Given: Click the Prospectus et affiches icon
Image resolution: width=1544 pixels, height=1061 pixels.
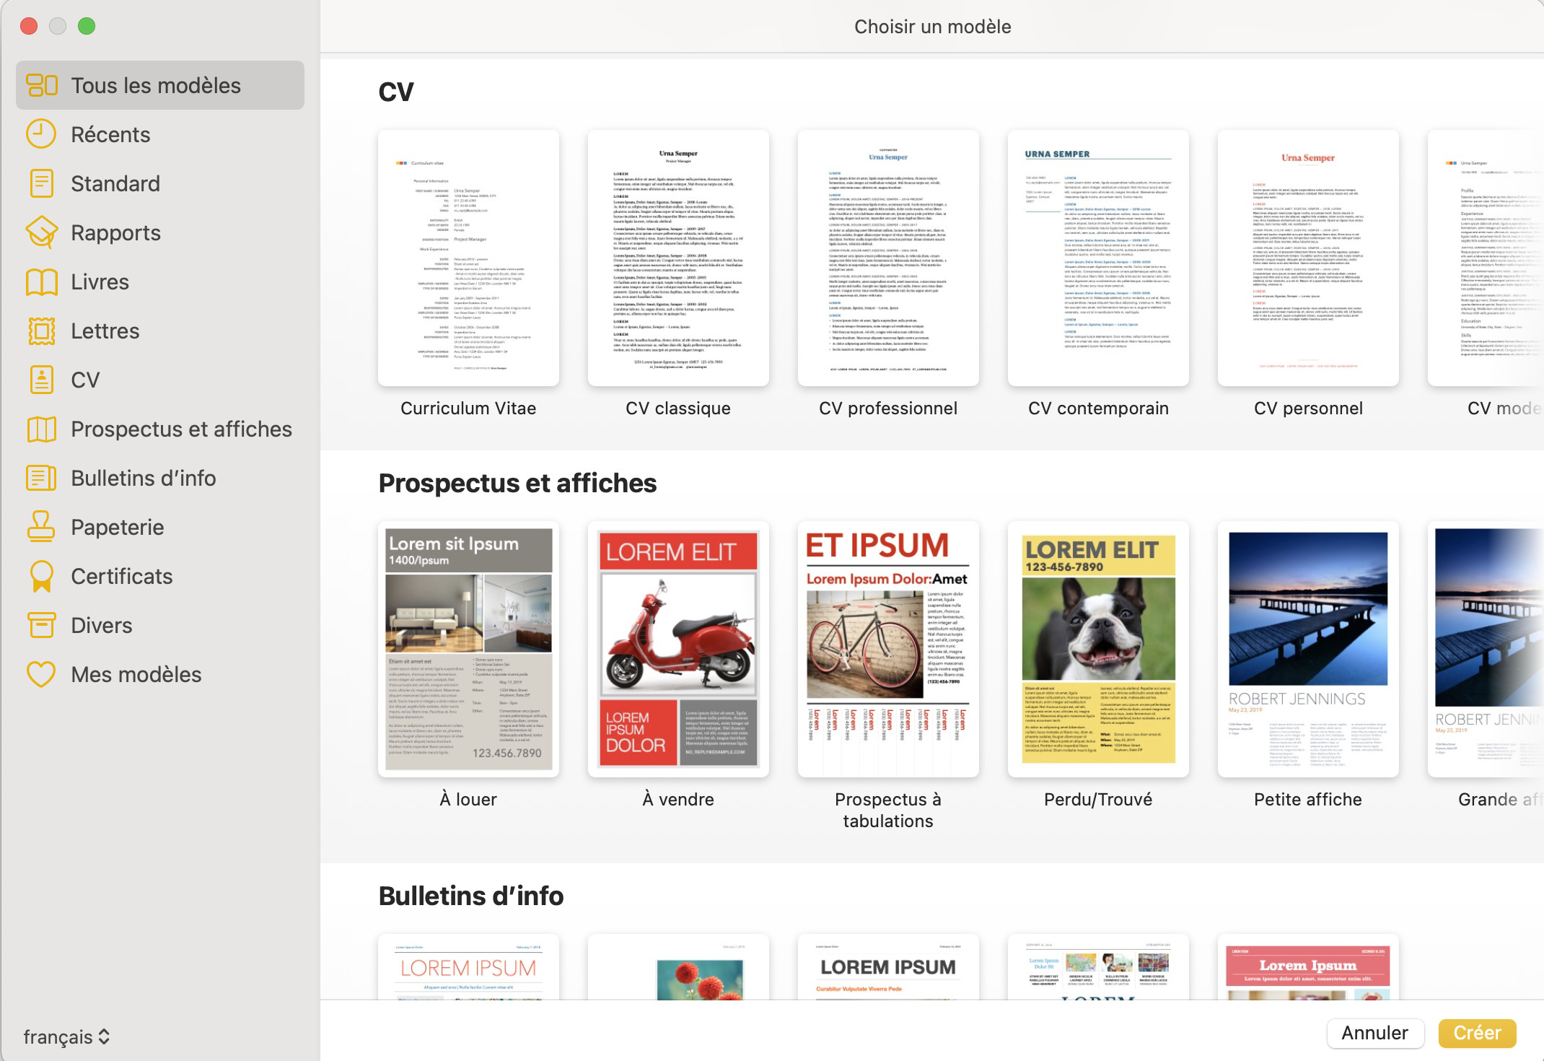Looking at the screenshot, I should 42,429.
